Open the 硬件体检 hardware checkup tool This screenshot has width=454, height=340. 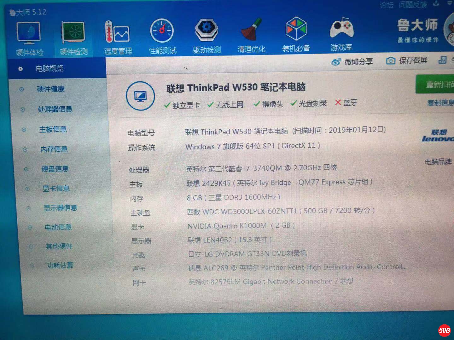click(29, 36)
